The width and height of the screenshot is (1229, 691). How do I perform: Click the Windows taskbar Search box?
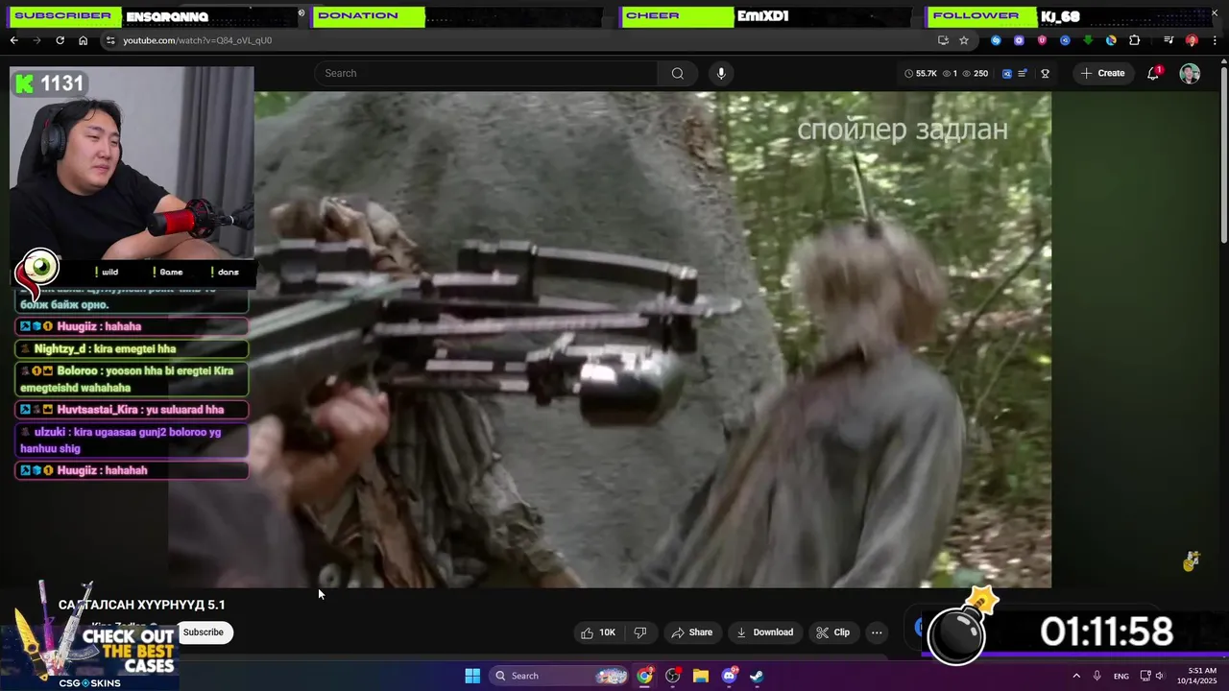(561, 676)
